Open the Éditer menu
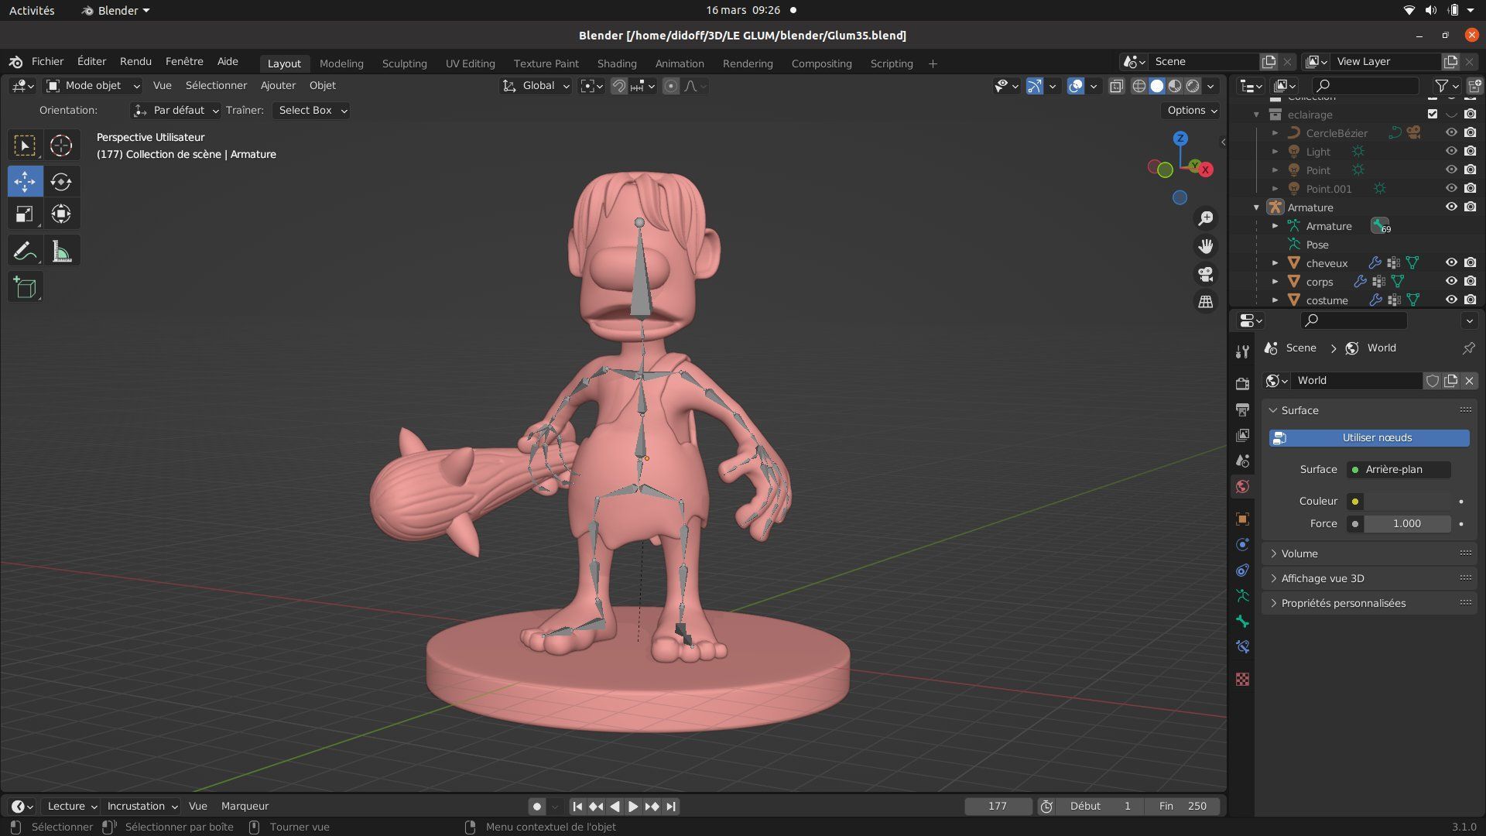 [x=91, y=62]
